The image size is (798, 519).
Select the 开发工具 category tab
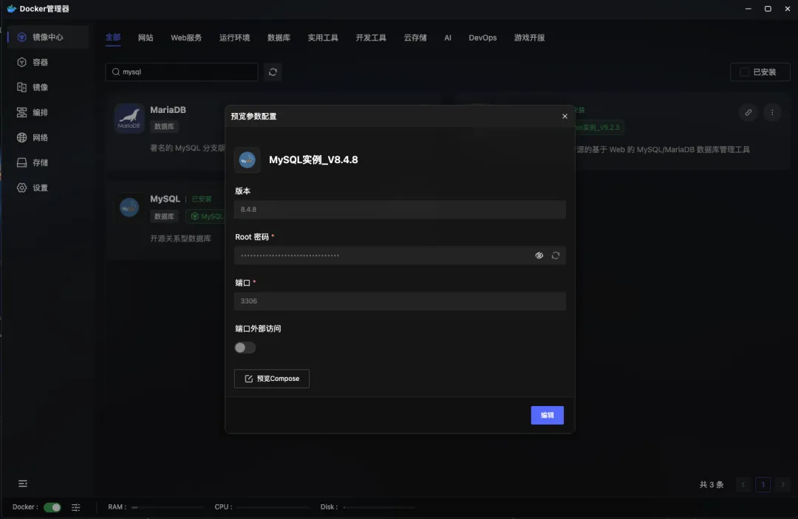pyautogui.click(x=371, y=38)
